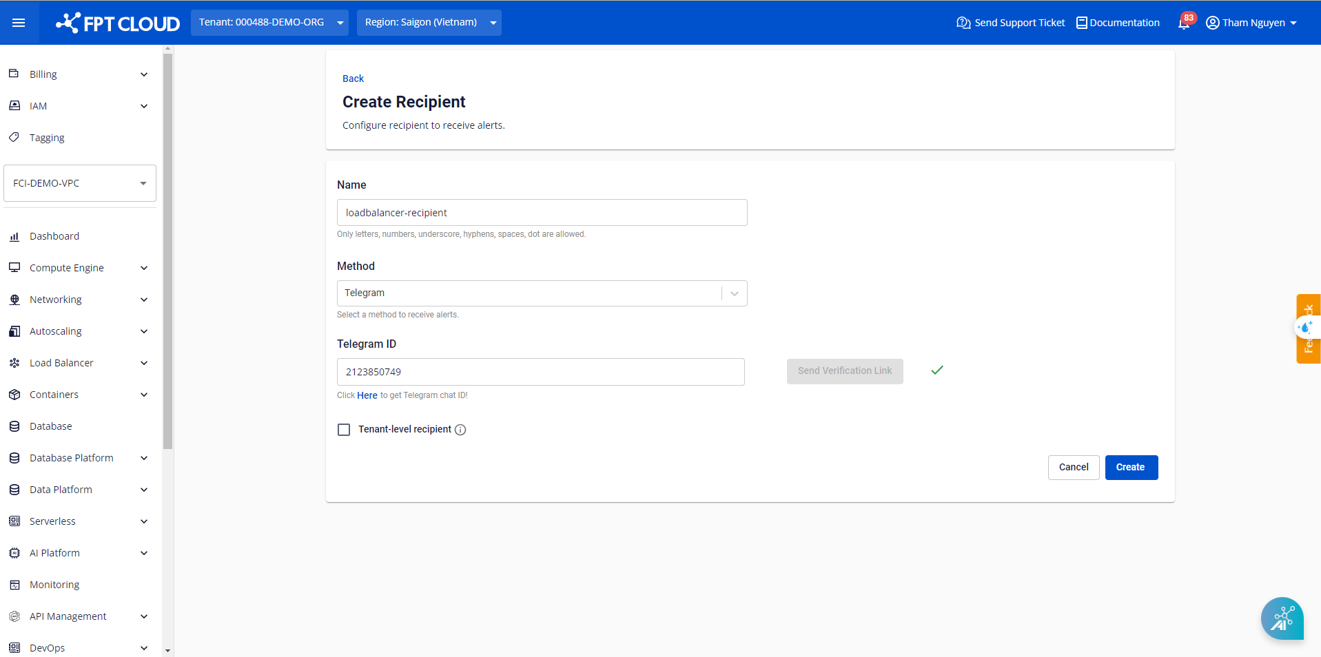Open the Tenant selector dropdown
The image size is (1321, 657).
(269, 23)
